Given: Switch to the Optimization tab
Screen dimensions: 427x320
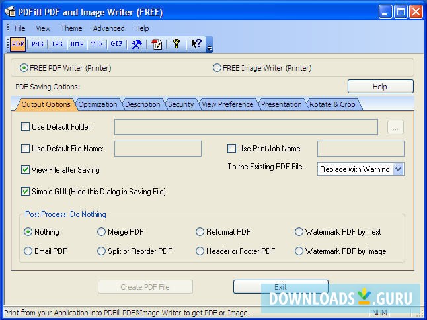Looking at the screenshot, I should click(98, 104).
